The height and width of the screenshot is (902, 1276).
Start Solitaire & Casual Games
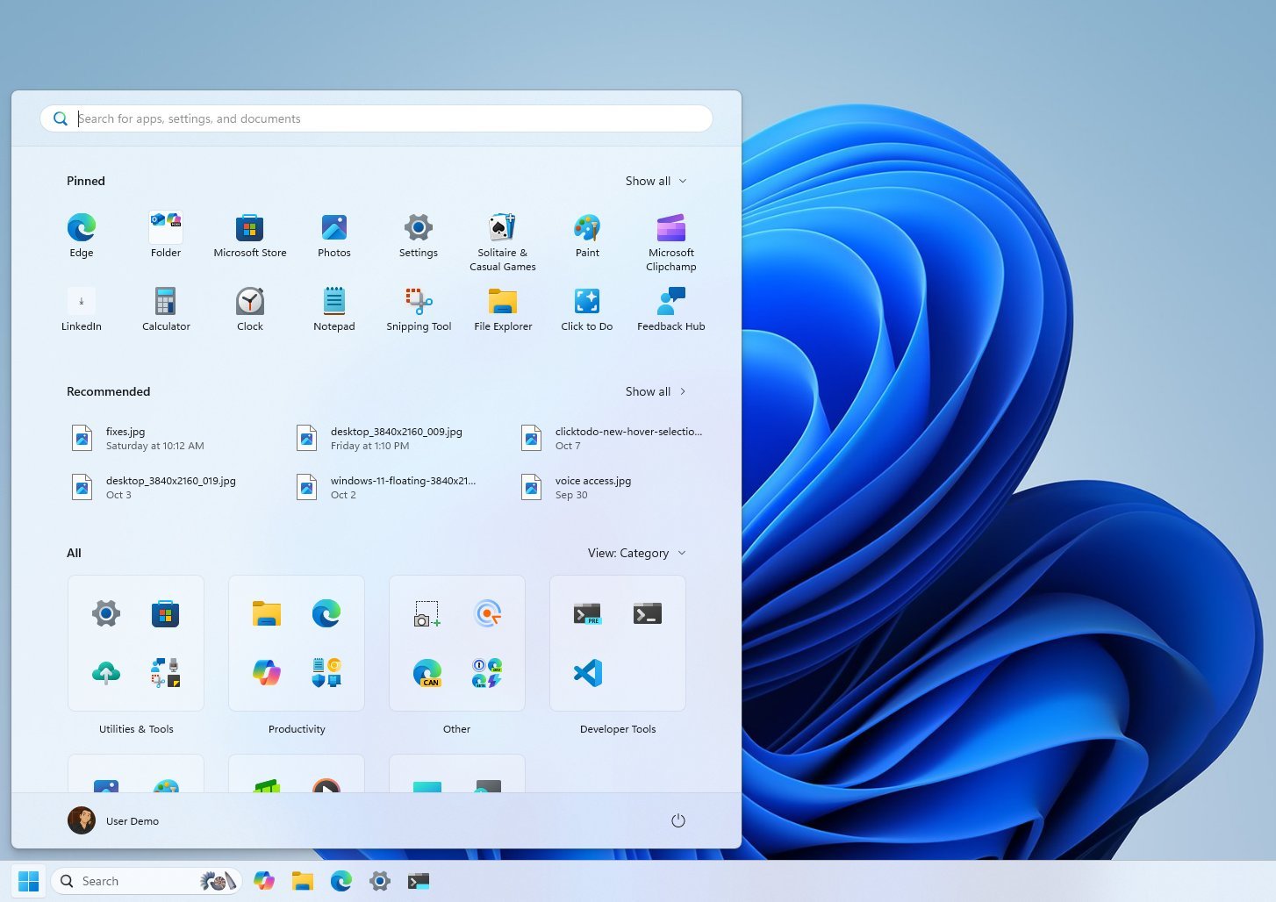[x=502, y=230]
